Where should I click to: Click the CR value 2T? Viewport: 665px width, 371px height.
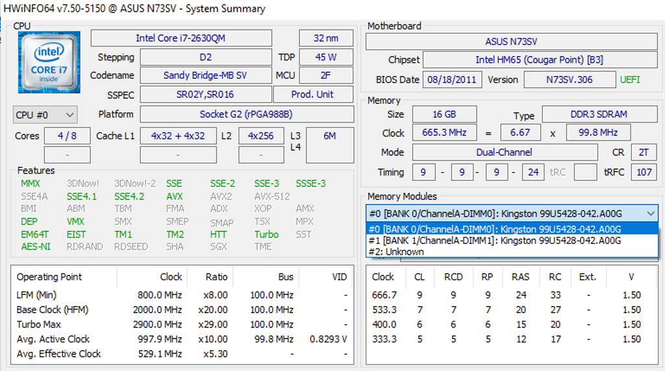tap(644, 153)
